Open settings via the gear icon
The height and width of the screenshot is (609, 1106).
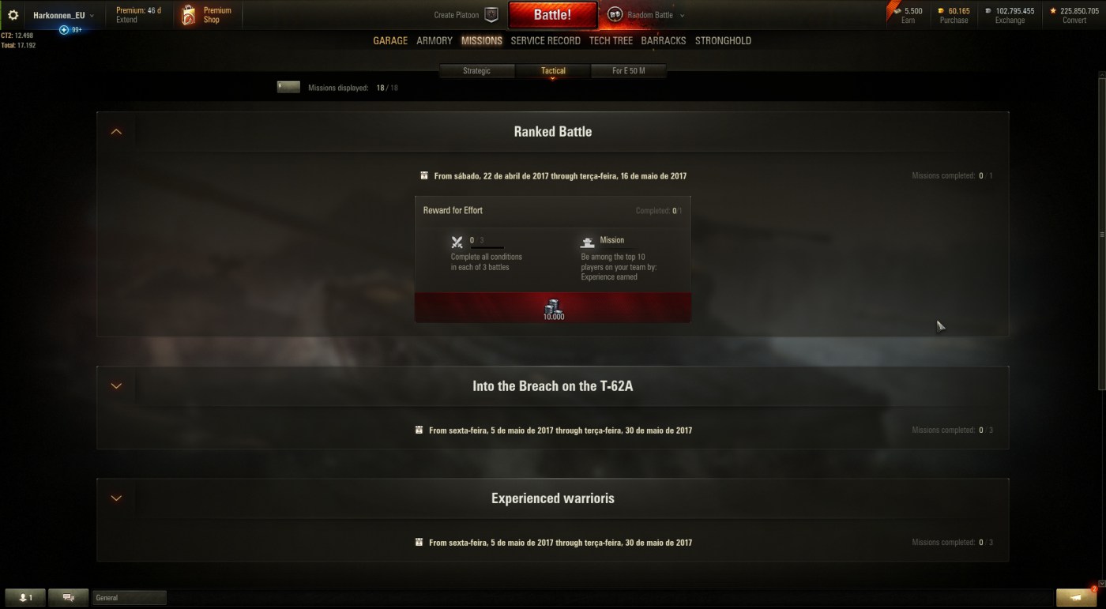click(x=13, y=15)
